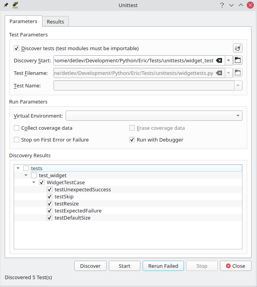Collapse the WidgetTestCase tree node
Screen dimensions: 257x287
pos(34,182)
